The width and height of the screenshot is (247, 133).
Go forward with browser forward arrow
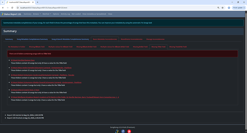(8, 8)
